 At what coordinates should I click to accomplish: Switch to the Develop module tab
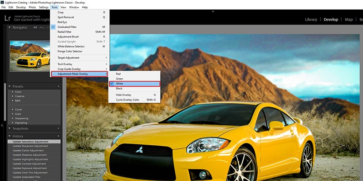[x=331, y=19]
